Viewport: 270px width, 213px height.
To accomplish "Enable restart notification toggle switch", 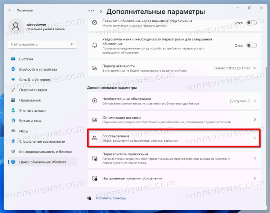I will (252, 45).
